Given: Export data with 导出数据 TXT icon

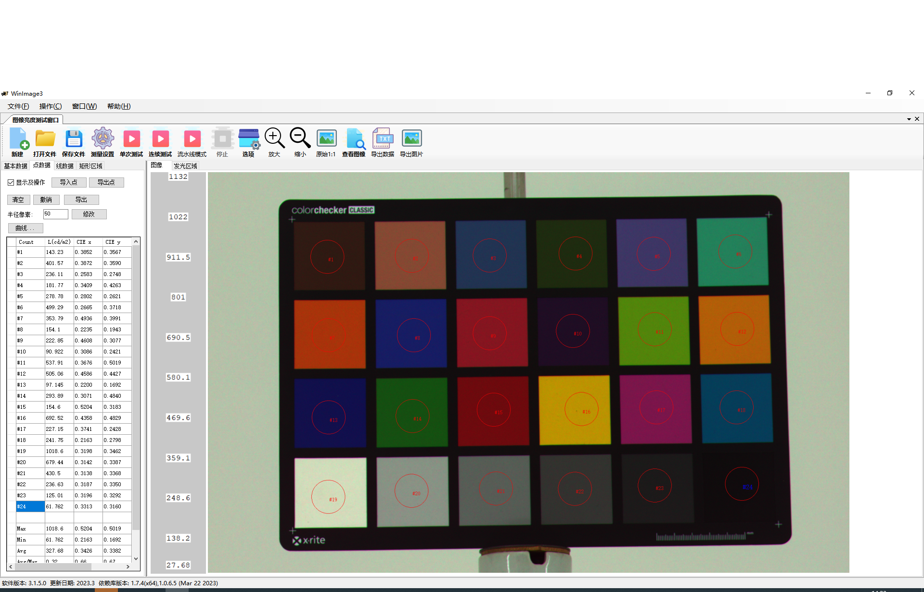Looking at the screenshot, I should click(383, 139).
